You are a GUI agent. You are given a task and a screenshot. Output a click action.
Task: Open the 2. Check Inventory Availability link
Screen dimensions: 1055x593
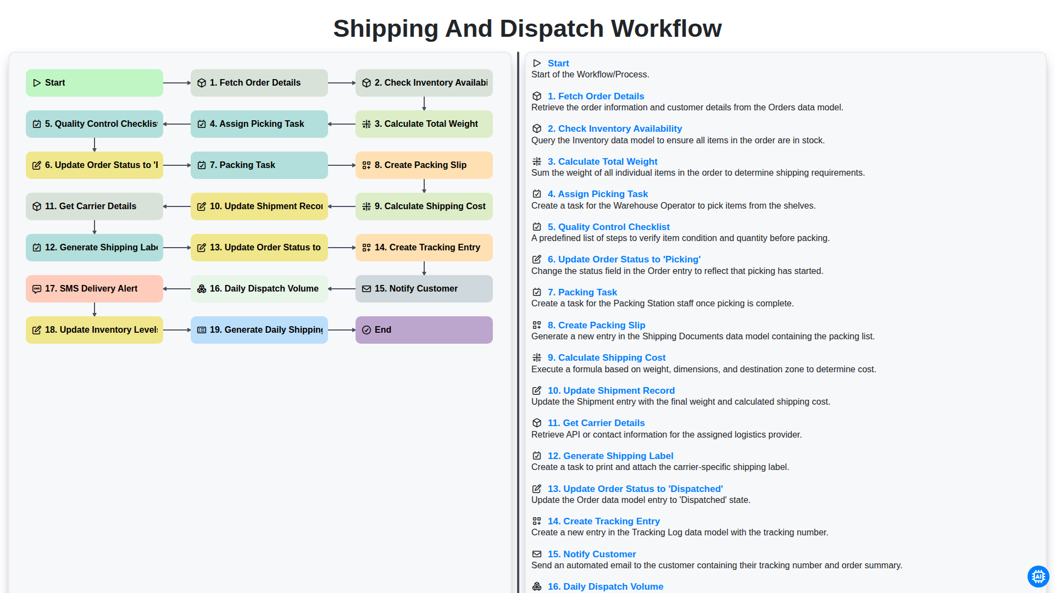tap(614, 128)
